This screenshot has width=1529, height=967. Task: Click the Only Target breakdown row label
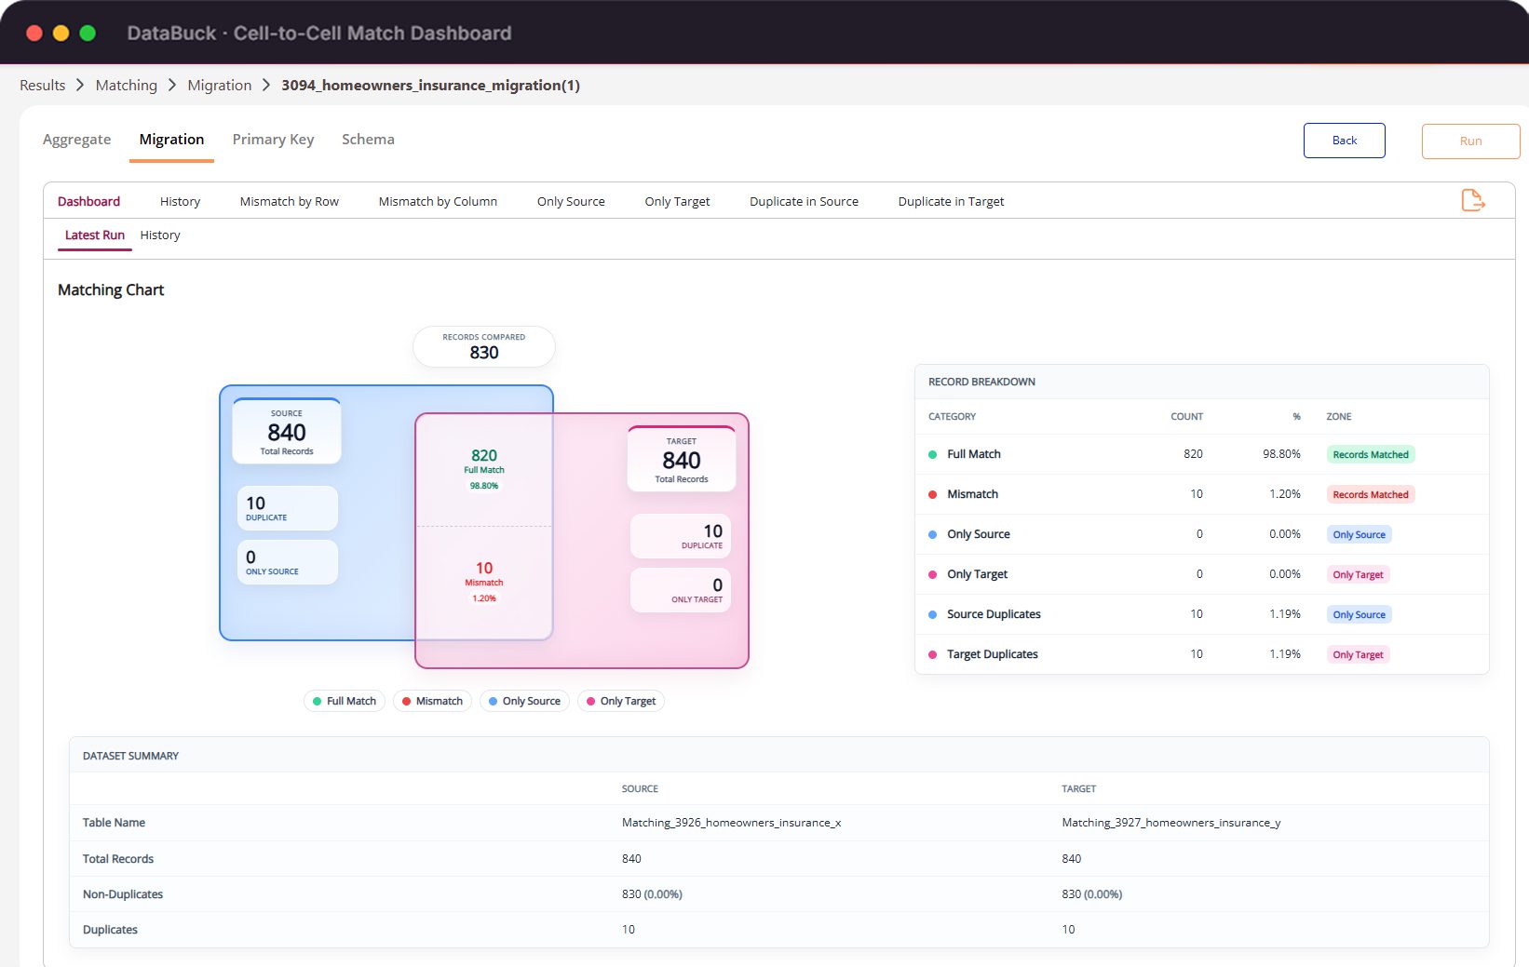pos(977,574)
